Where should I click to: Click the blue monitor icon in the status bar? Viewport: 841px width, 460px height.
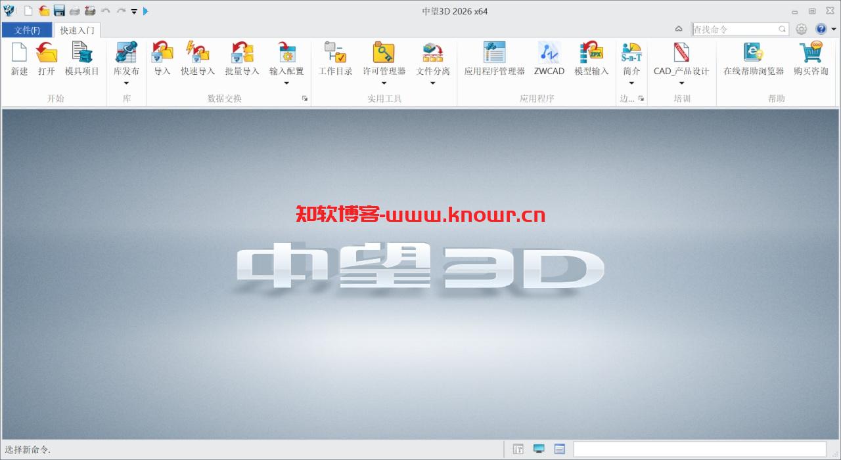pyautogui.click(x=539, y=449)
